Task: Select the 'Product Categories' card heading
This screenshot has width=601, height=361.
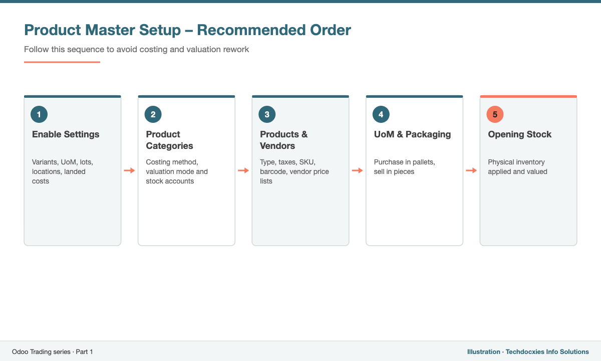Action: tap(169, 140)
